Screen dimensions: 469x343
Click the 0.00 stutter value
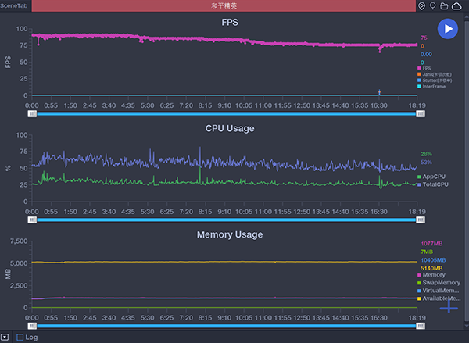pos(426,54)
